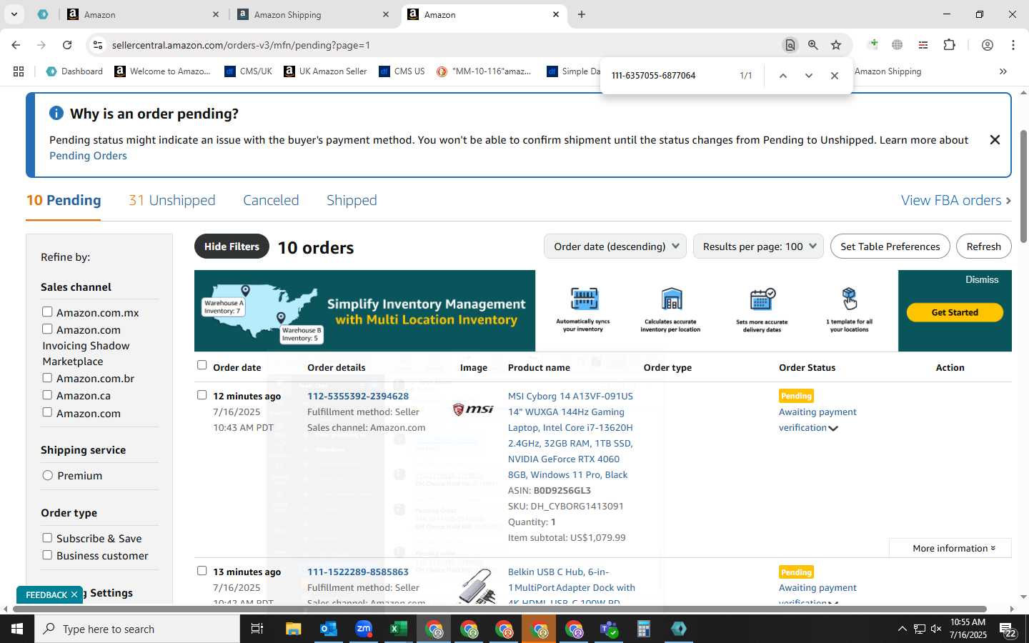Open View FBA orders link
The width and height of the screenshot is (1029, 643).
click(x=955, y=200)
